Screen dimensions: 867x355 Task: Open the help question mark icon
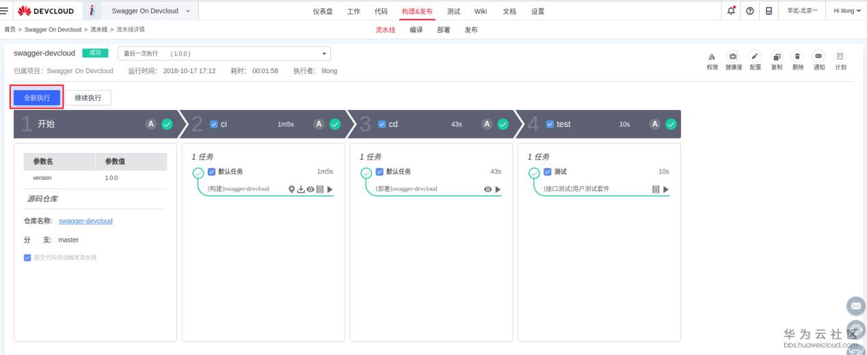(750, 11)
